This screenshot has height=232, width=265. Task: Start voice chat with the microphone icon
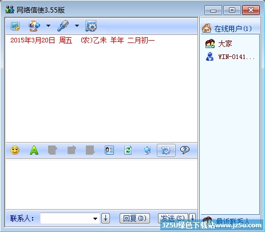click(x=63, y=26)
